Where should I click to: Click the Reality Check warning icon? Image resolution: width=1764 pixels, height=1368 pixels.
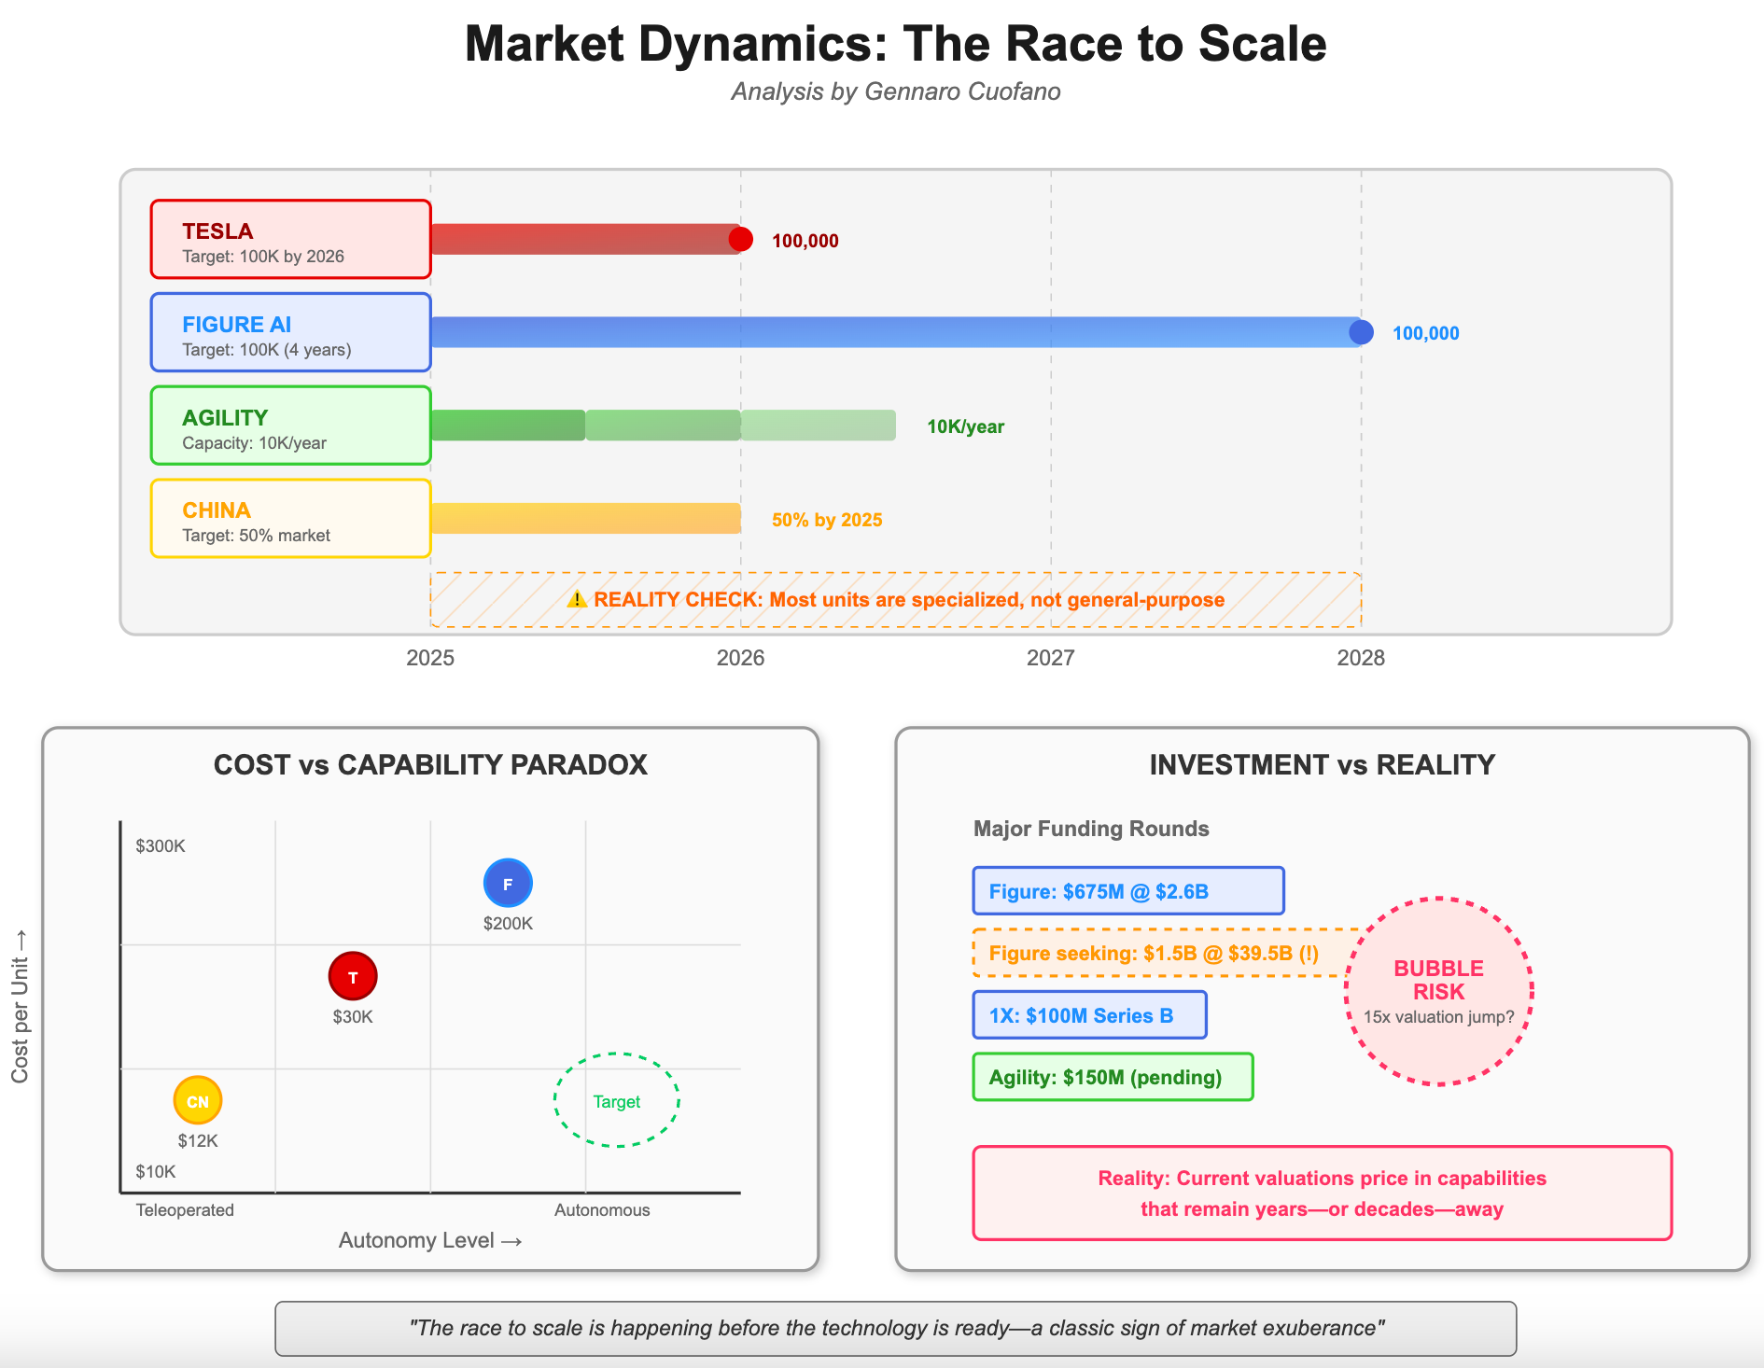click(577, 599)
